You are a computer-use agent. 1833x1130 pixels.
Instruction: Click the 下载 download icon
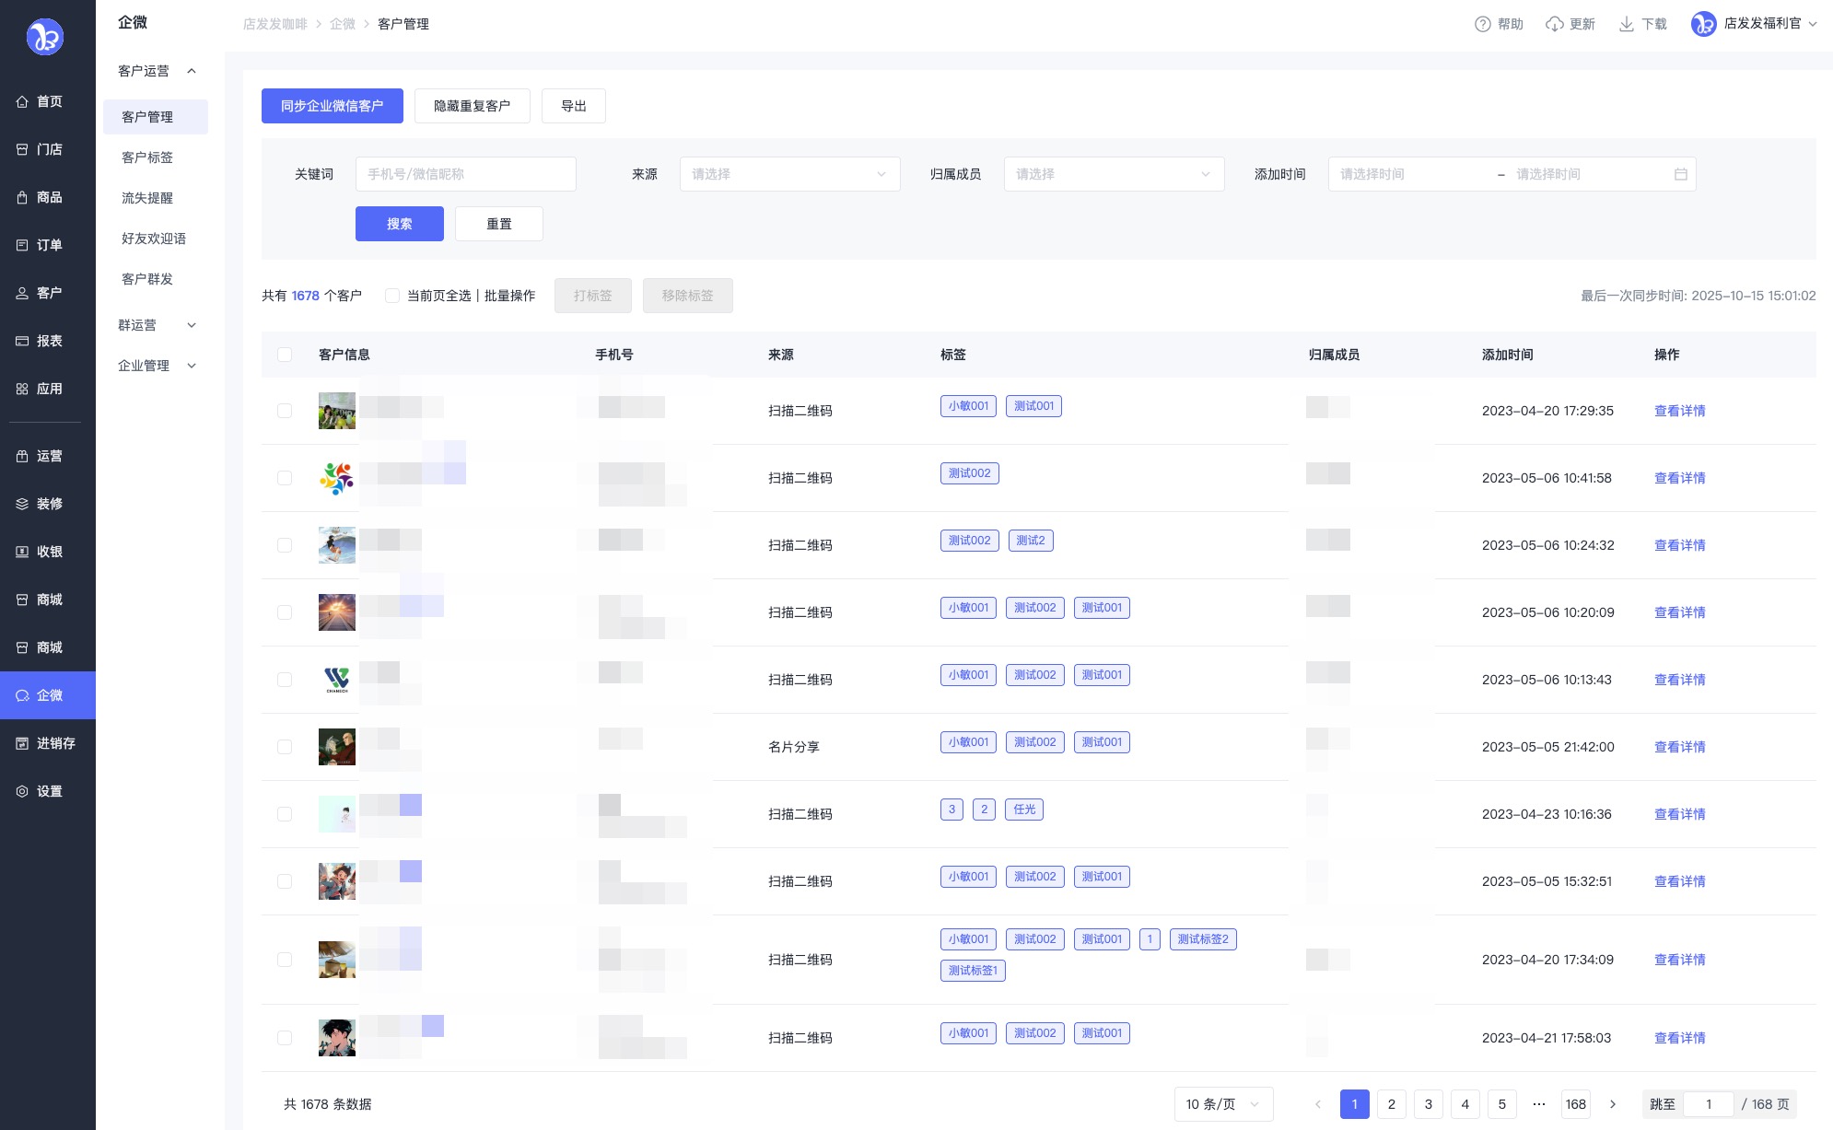[1627, 24]
